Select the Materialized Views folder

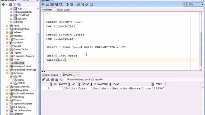click(22, 66)
